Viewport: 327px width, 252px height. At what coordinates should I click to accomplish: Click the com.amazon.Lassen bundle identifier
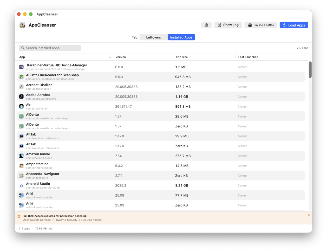(39, 158)
